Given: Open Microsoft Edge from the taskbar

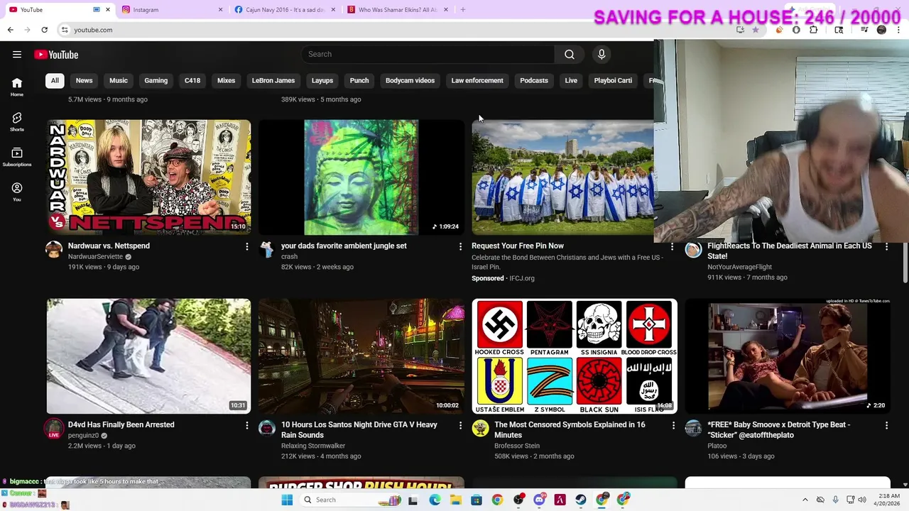Looking at the screenshot, I should click(x=435, y=500).
